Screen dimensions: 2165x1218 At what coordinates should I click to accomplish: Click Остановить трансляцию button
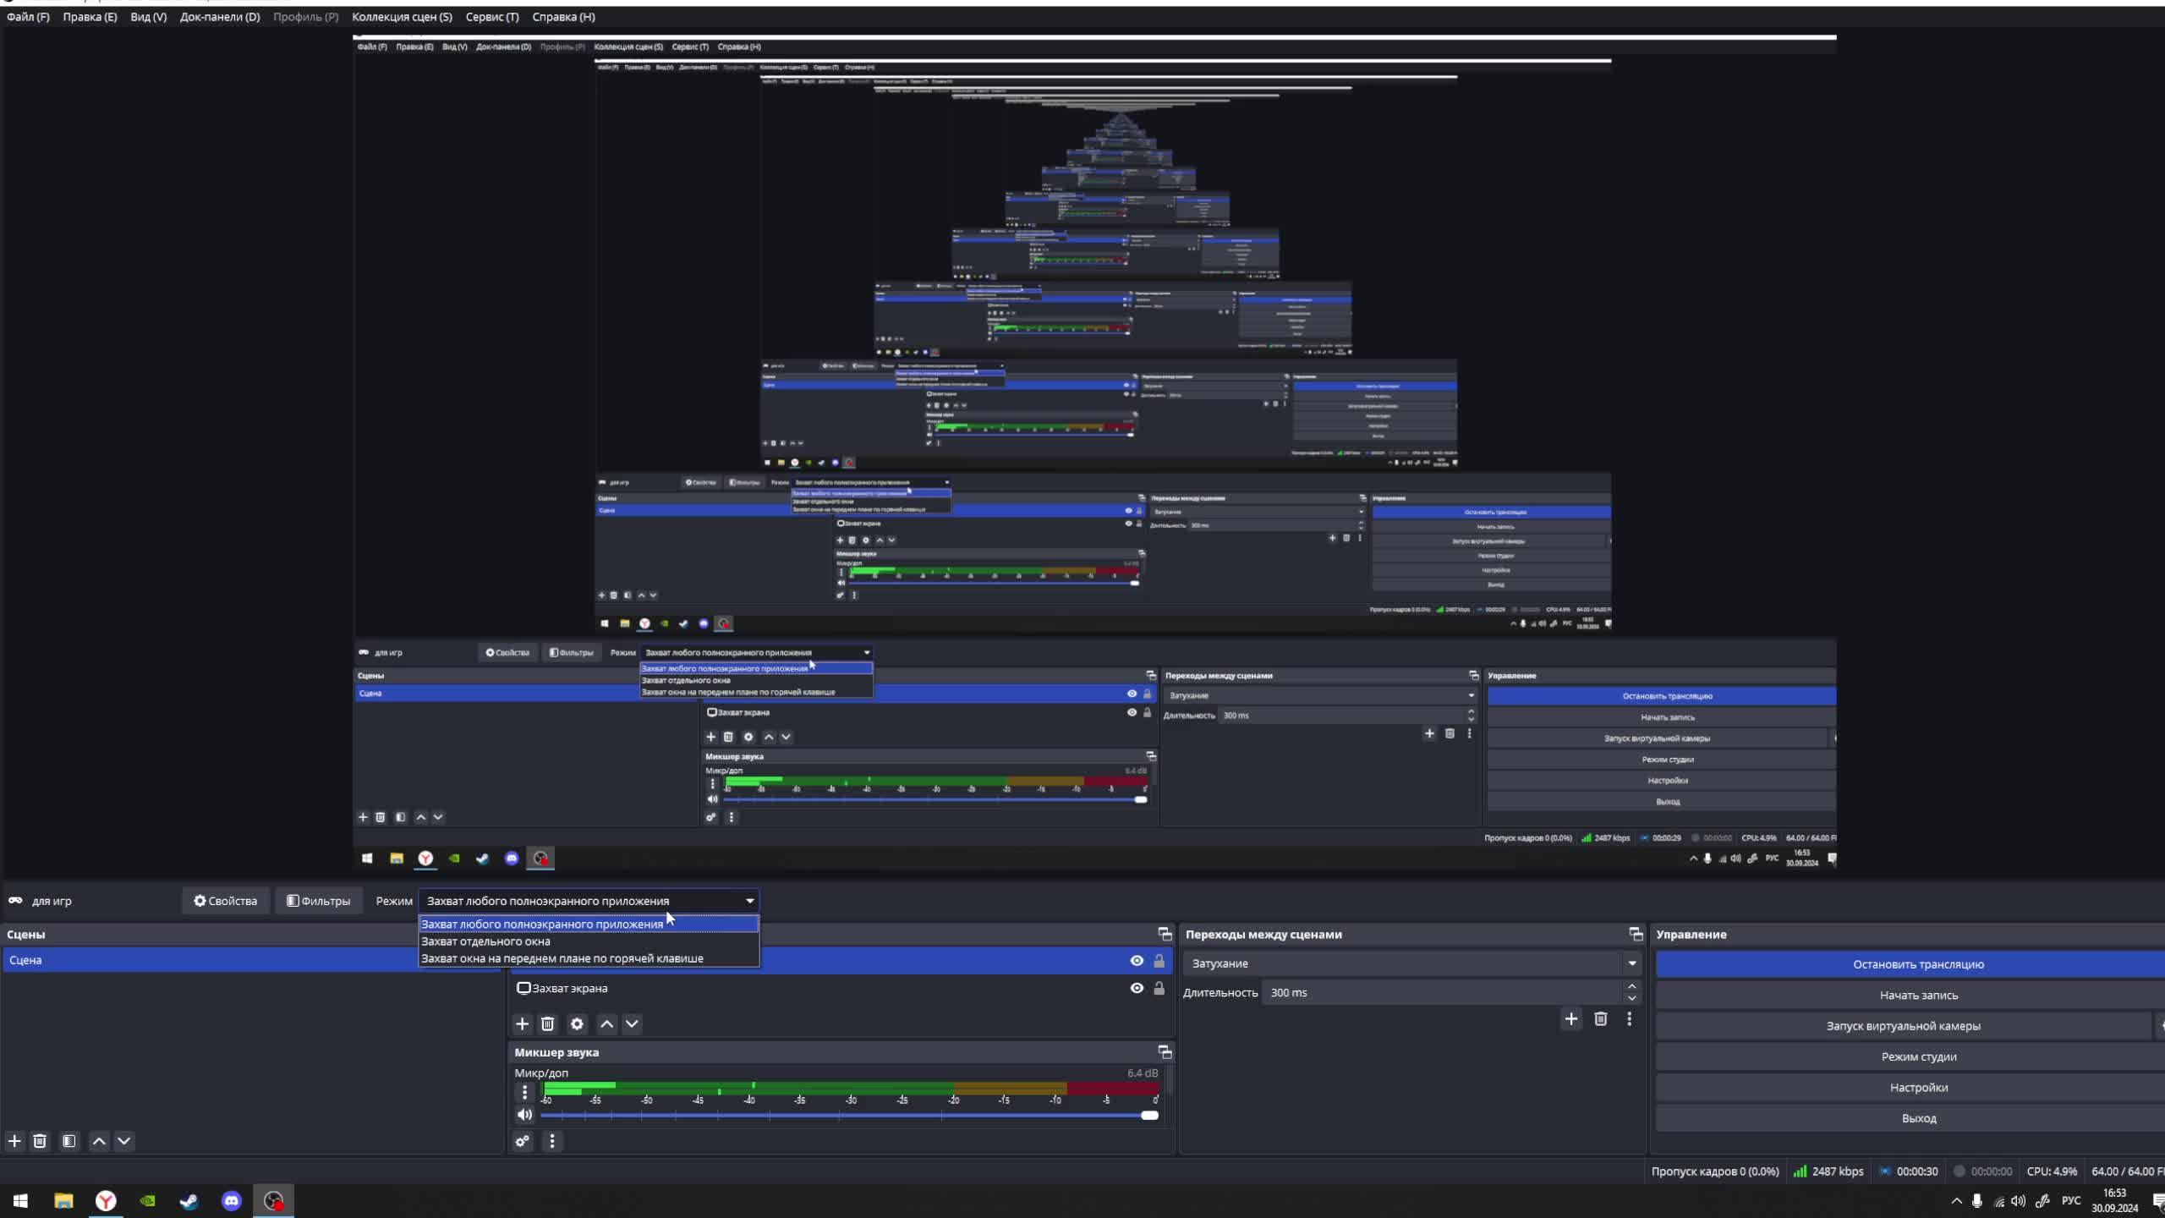coord(1917,964)
